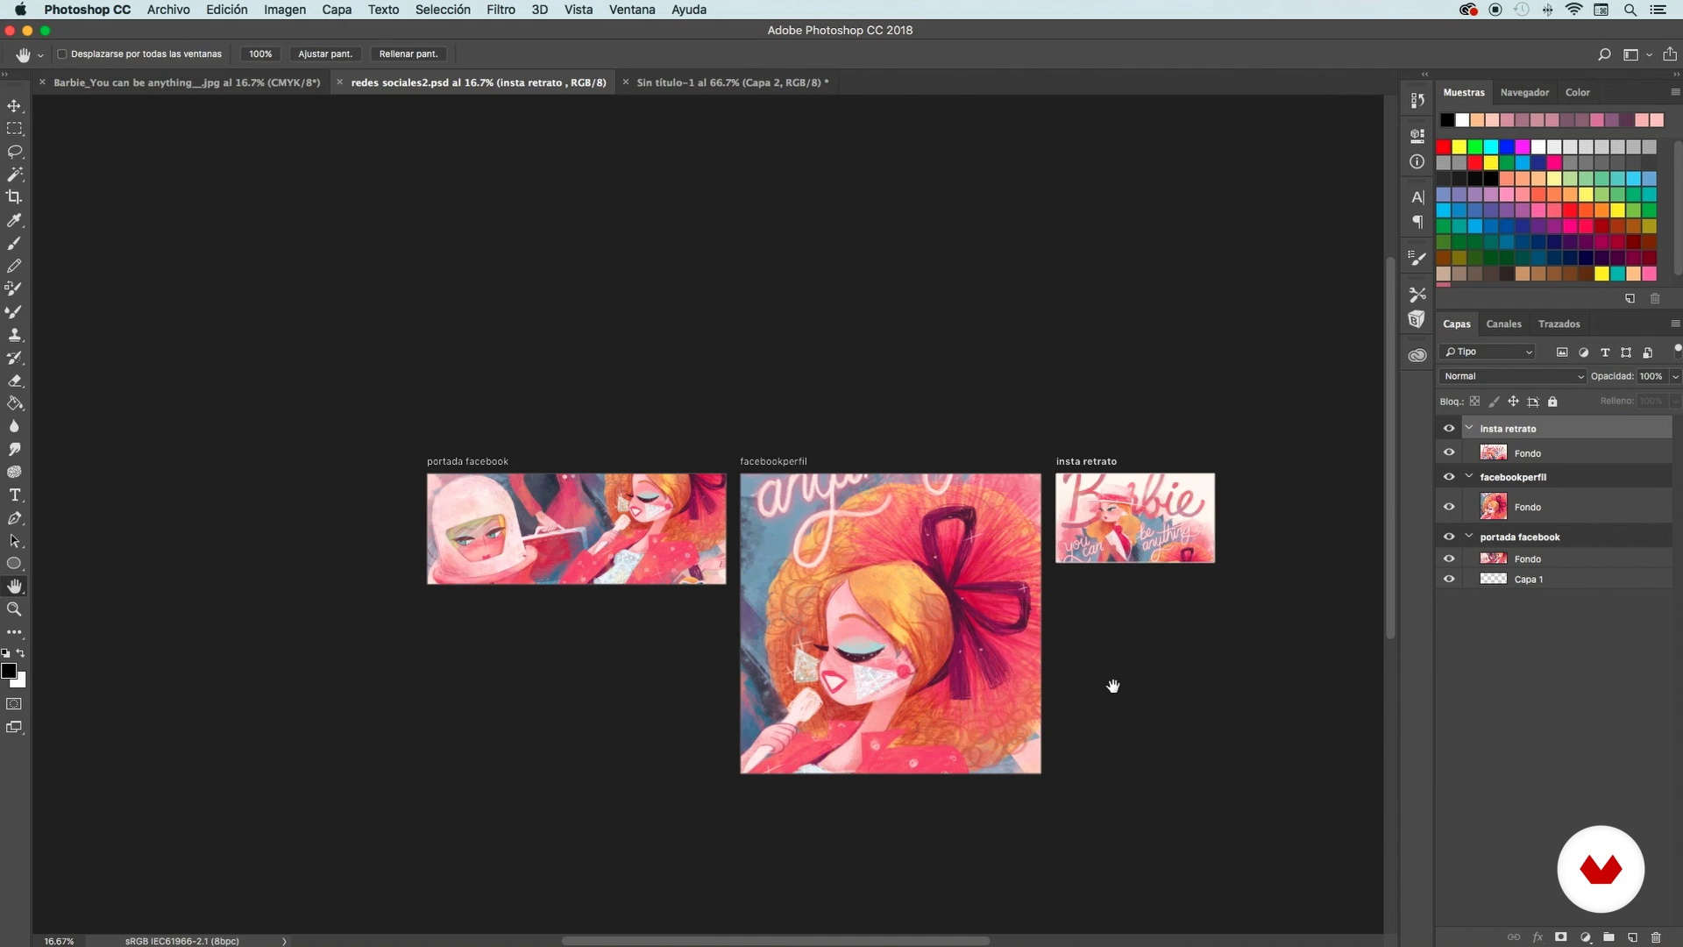This screenshot has width=1683, height=947.
Task: Collapse the 'facebookperfil' artboard group
Action: coord(1469,476)
